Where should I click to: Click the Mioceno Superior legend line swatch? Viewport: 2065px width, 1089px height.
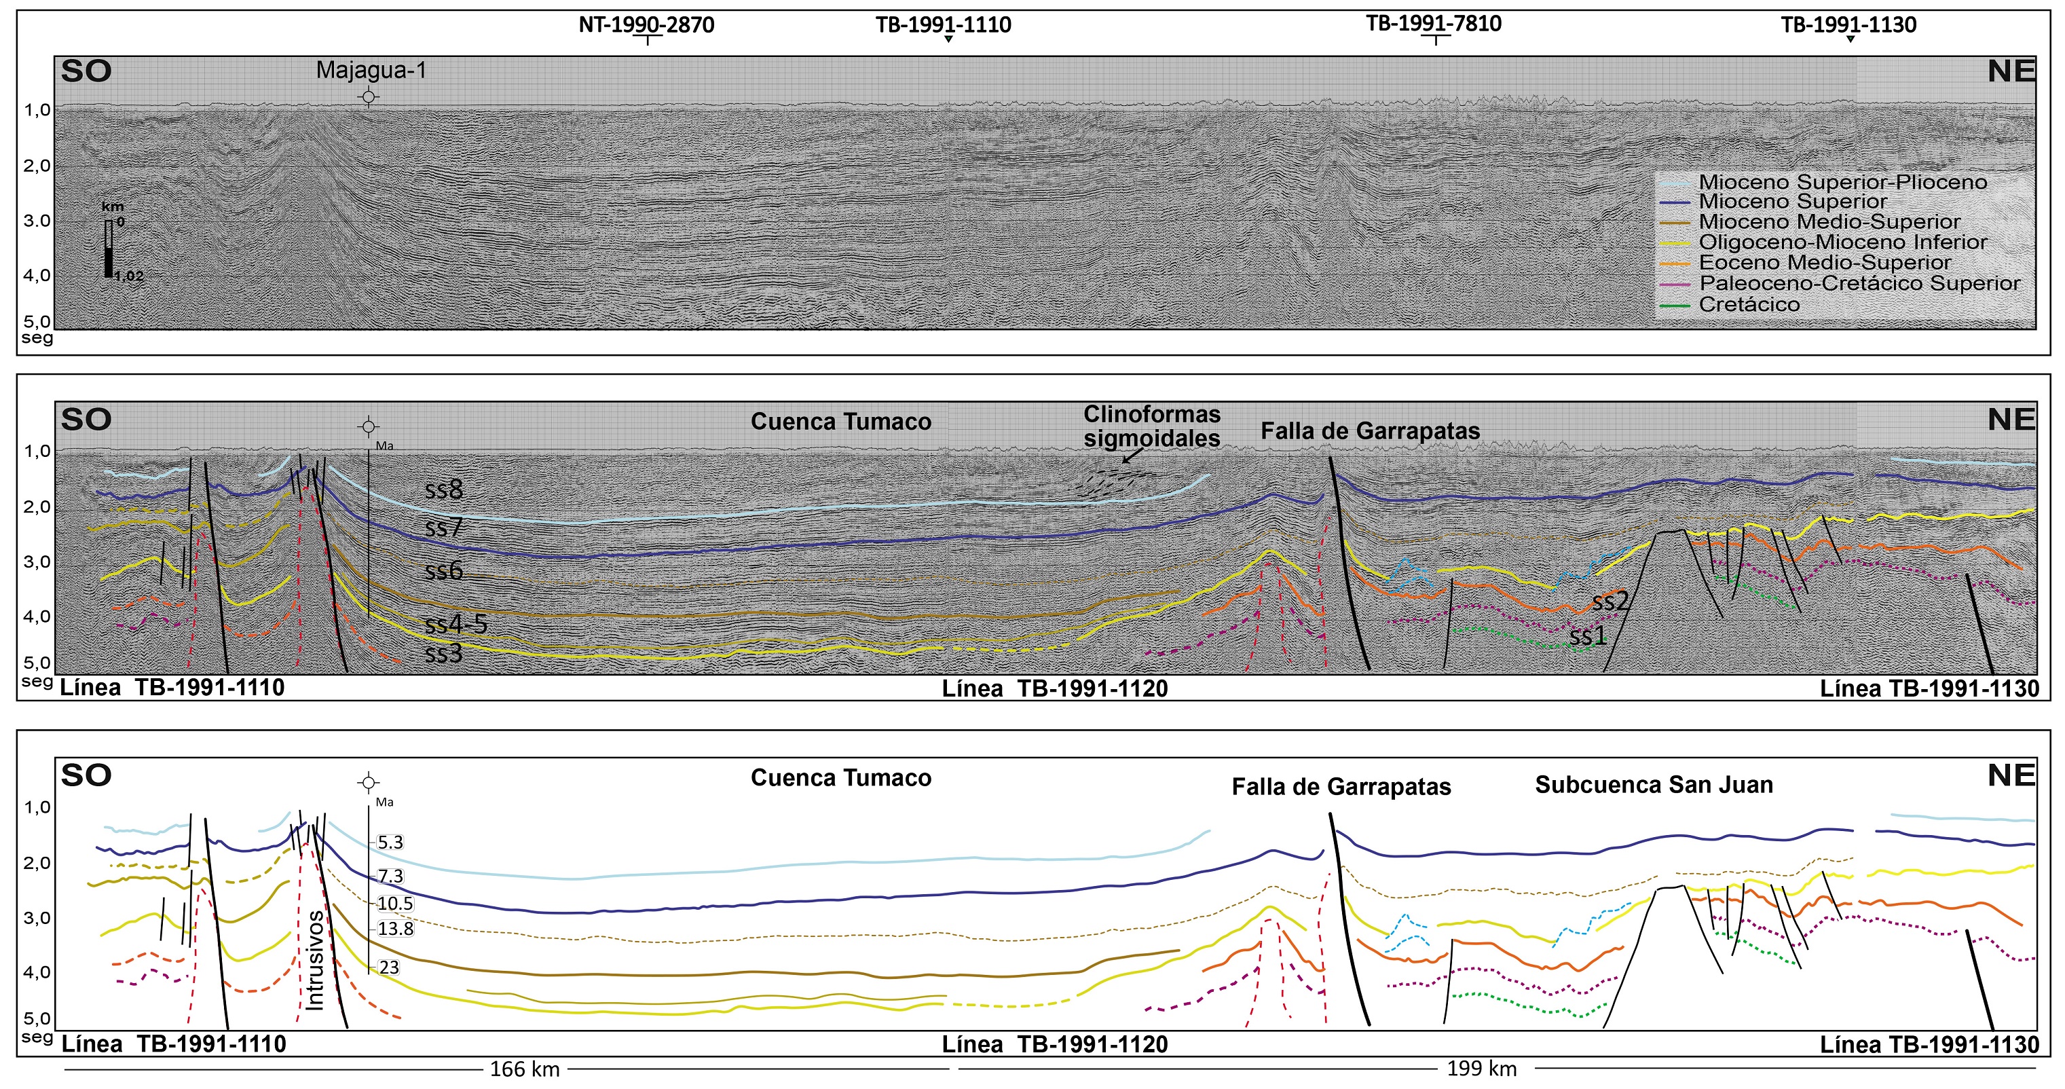(x=1675, y=203)
